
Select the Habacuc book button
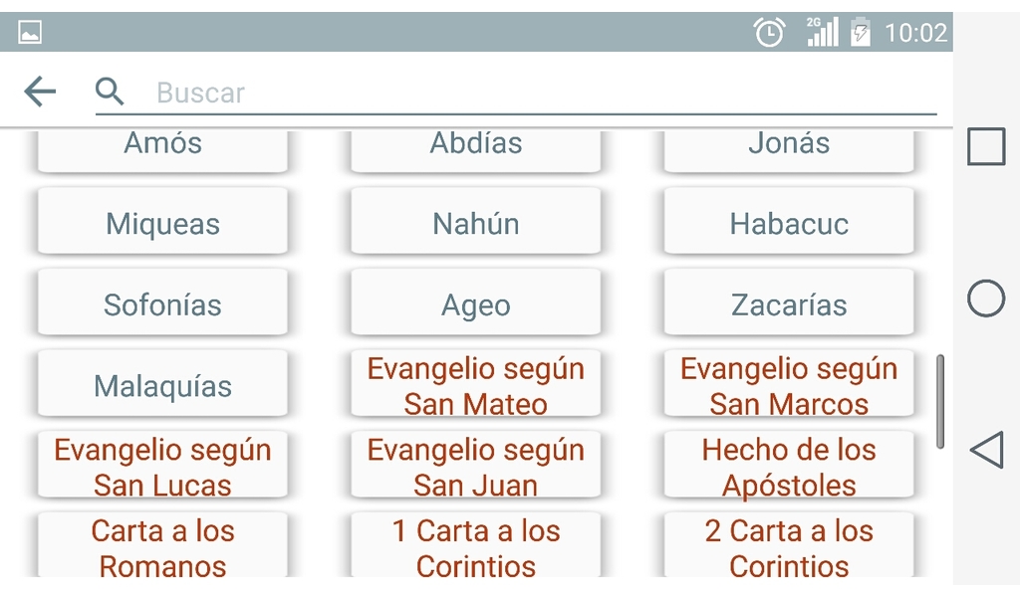[789, 224]
